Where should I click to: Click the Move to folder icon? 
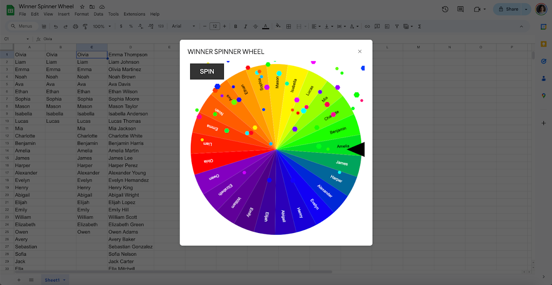point(92,7)
